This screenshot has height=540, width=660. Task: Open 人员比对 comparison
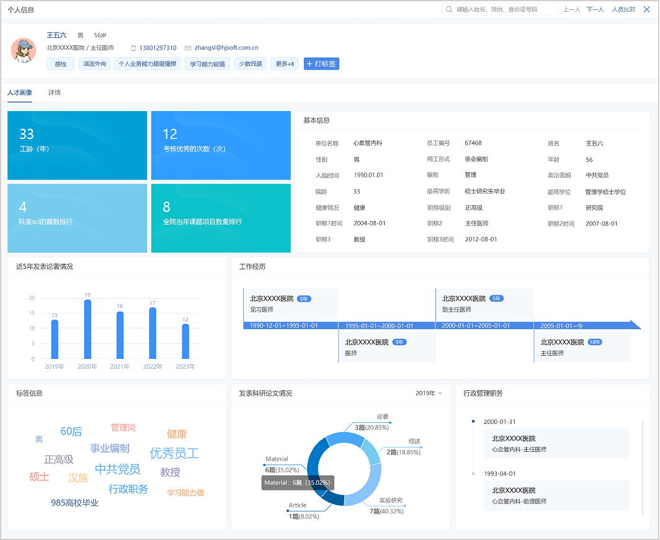(623, 9)
